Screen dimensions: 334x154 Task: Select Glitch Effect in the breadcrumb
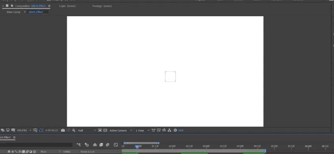(x=36, y=12)
